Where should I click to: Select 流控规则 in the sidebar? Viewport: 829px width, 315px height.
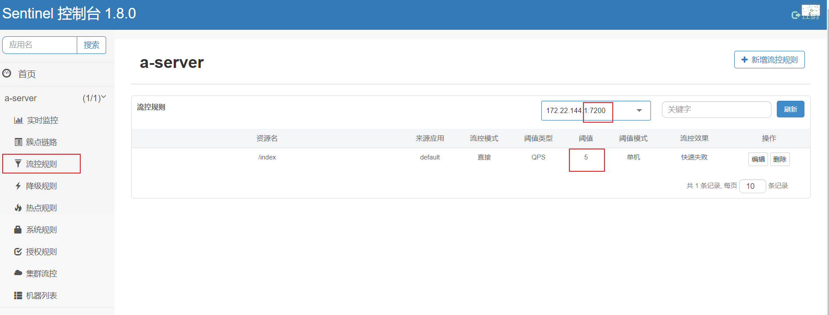coord(41,164)
